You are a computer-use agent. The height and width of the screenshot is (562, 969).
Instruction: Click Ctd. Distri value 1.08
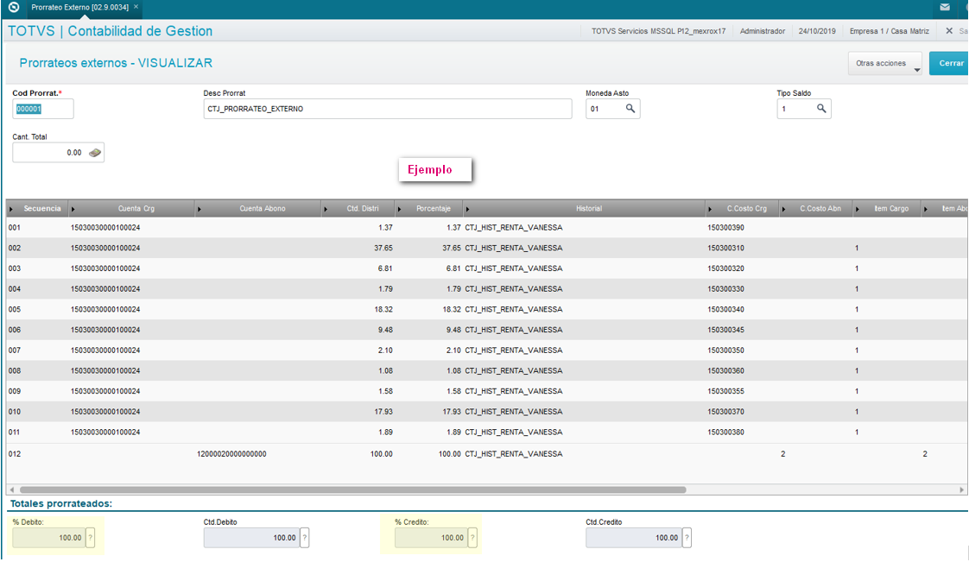(385, 371)
